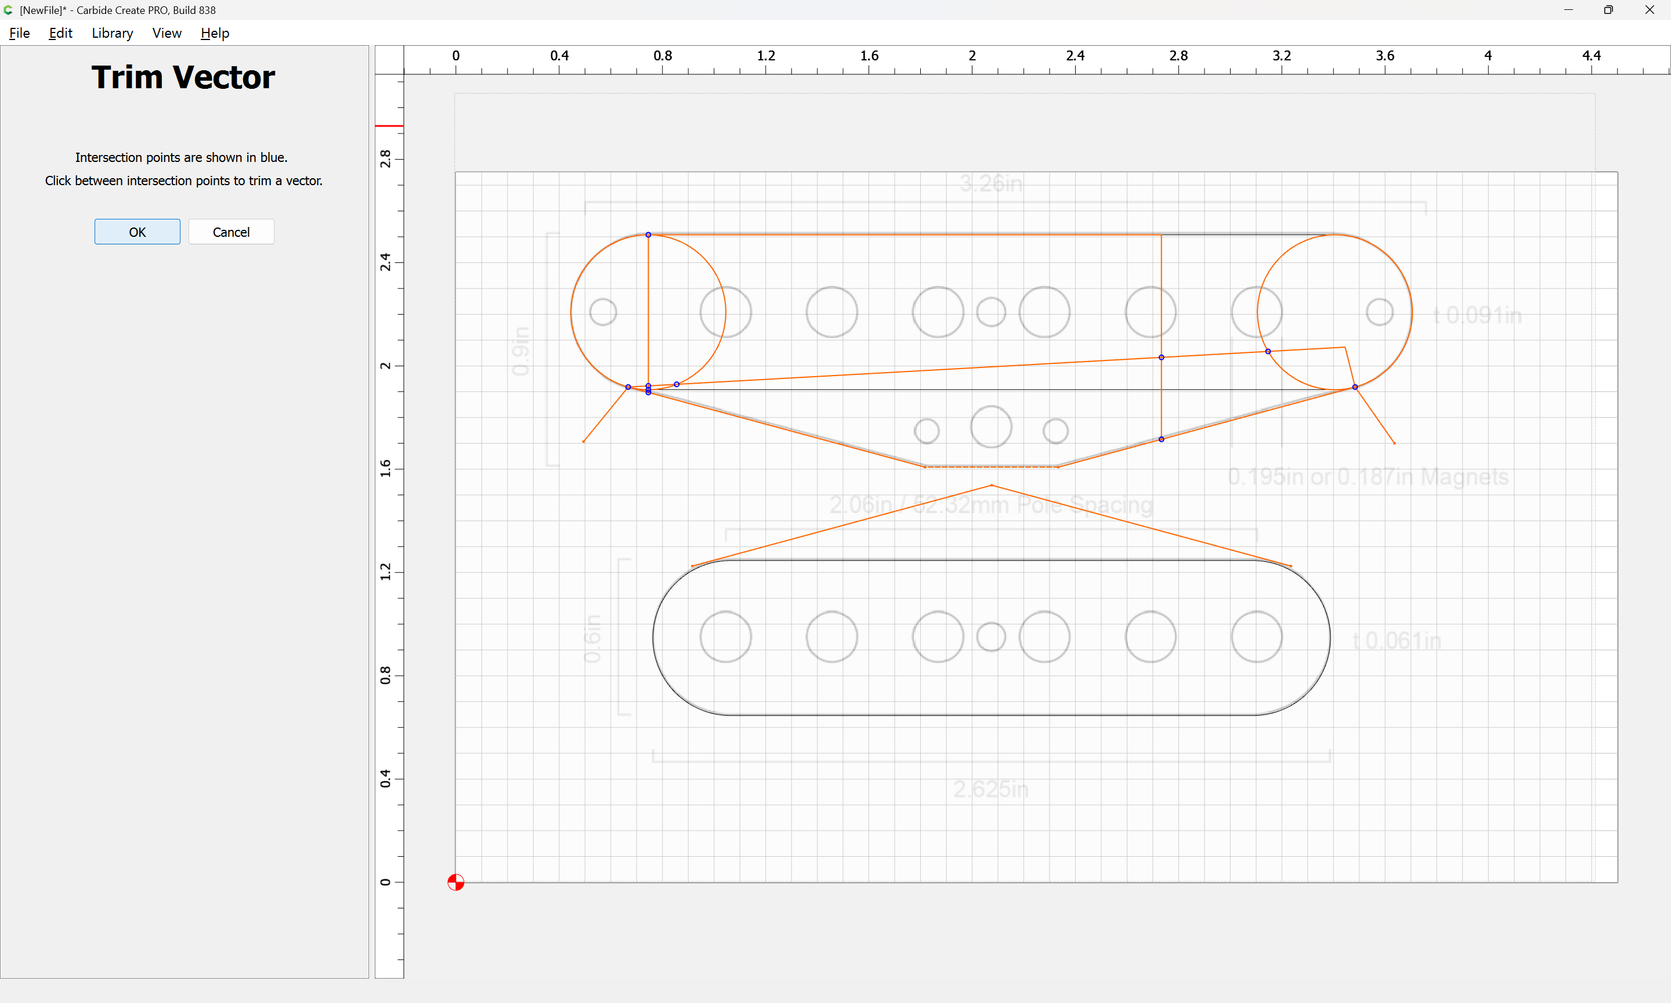Open the File menu
1671x1003 pixels.
pyautogui.click(x=20, y=33)
